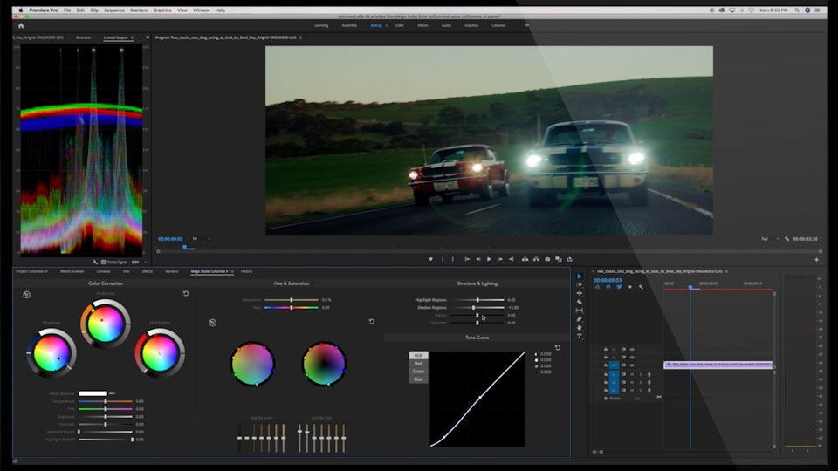The height and width of the screenshot is (471, 838).
Task: Toggle video track eye visibility for top track
Action: click(632, 349)
